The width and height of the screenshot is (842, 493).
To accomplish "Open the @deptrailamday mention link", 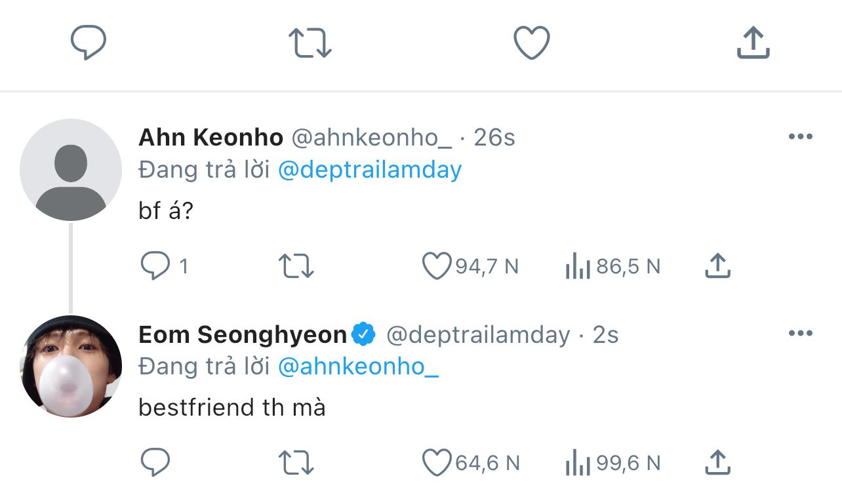I will tap(370, 170).
